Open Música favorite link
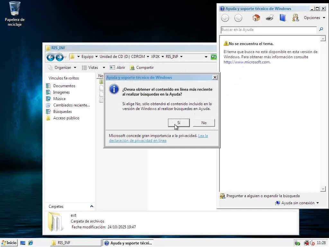The width and height of the screenshot is (329, 247). pos(56,99)
